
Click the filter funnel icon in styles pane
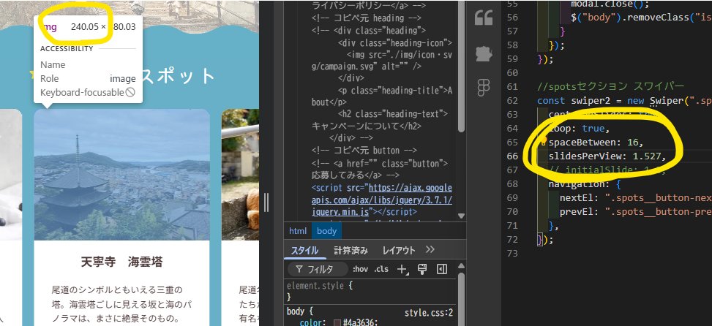(x=299, y=269)
